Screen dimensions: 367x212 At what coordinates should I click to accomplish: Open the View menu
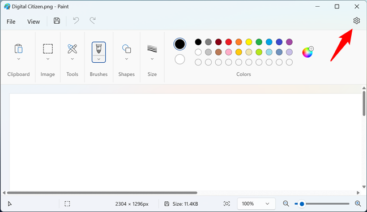pos(33,21)
